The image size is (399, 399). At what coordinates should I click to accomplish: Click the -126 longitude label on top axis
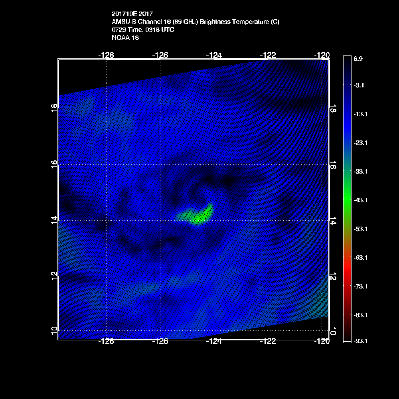point(160,55)
